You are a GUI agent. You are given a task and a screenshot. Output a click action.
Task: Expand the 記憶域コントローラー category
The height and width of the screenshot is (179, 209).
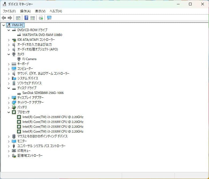pyautogui.click(x=9, y=156)
